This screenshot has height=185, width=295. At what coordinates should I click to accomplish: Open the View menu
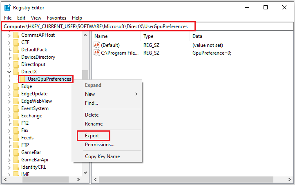pos(36,18)
